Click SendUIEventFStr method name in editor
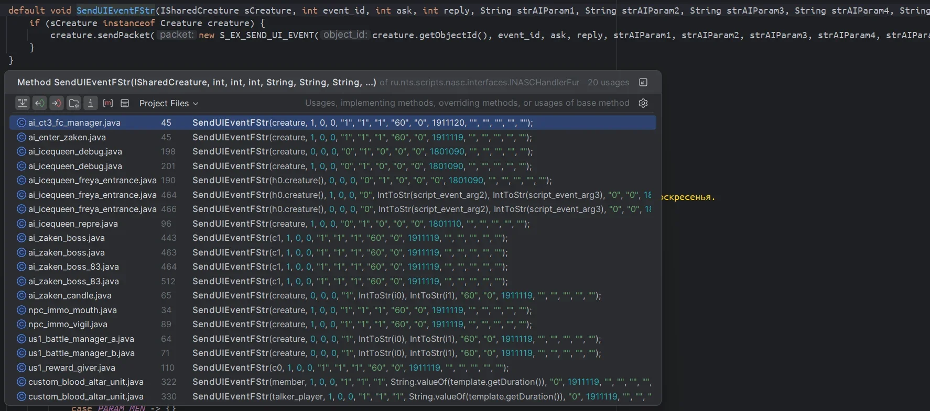 (x=115, y=10)
